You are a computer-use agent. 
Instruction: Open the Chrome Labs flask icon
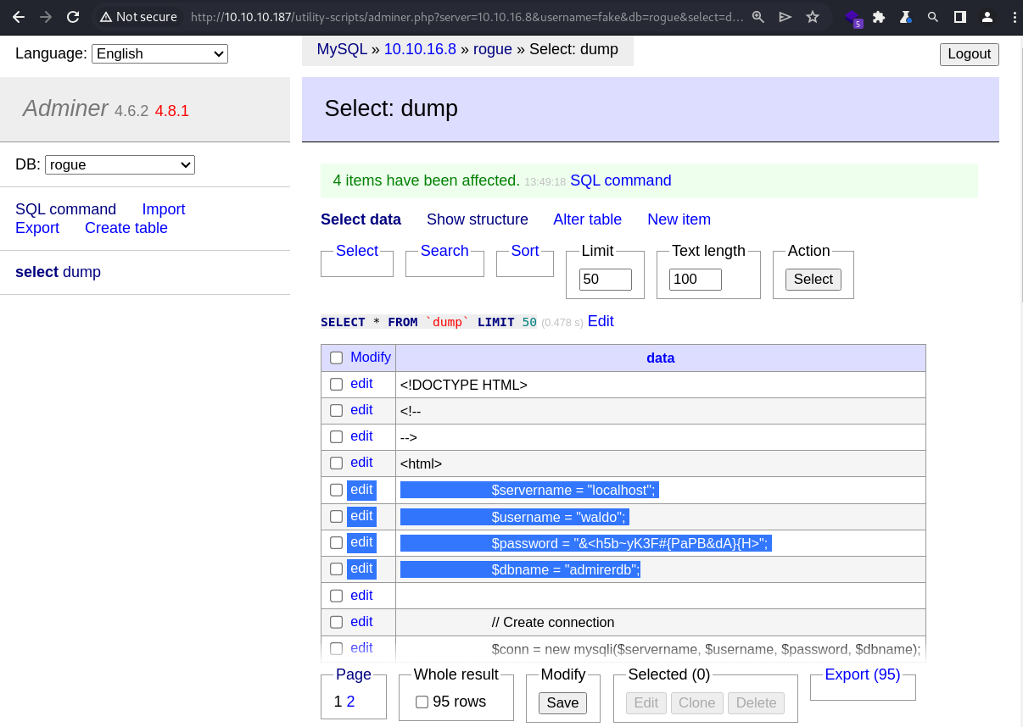(x=906, y=17)
